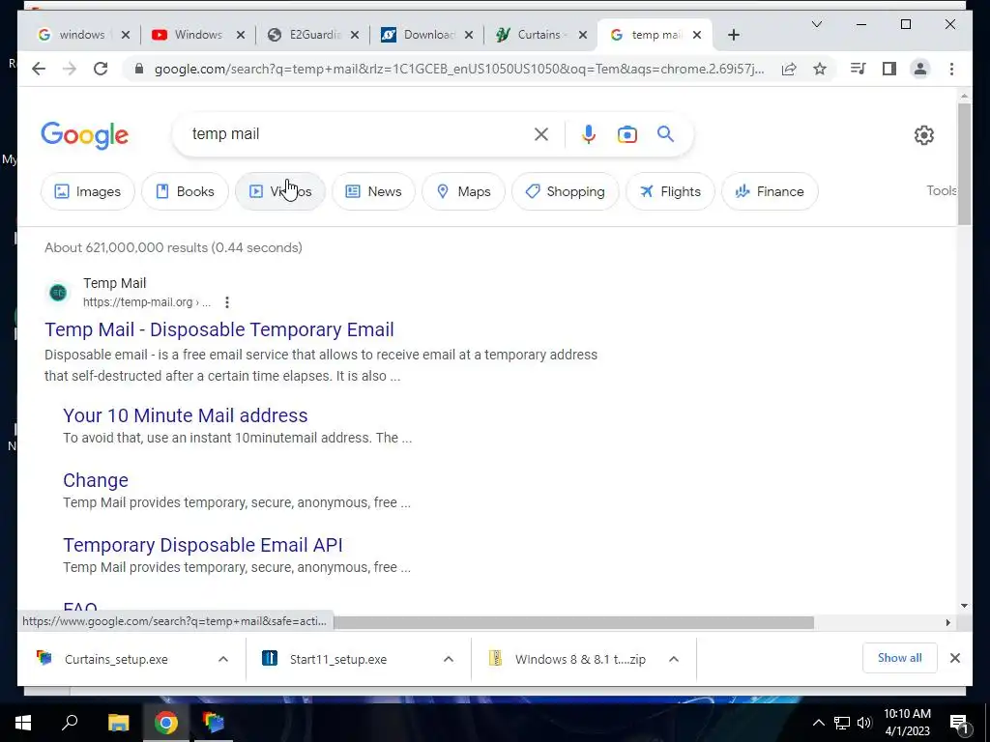Filter results by Books
This screenshot has width=990, height=742.
pos(185,191)
